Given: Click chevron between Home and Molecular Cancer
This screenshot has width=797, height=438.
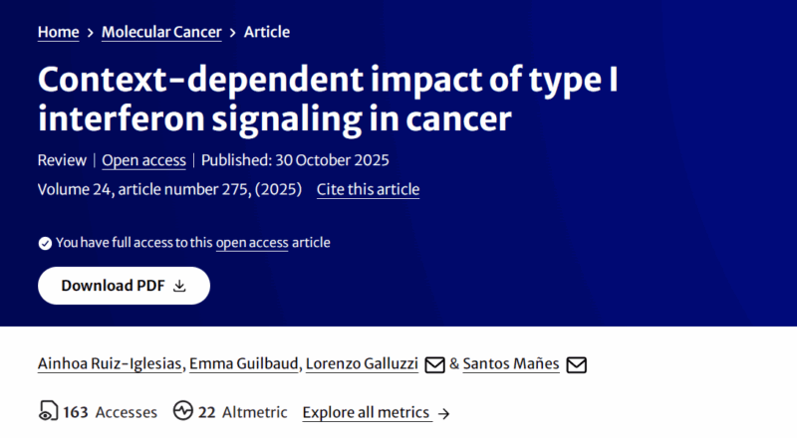Looking at the screenshot, I should 91,33.
